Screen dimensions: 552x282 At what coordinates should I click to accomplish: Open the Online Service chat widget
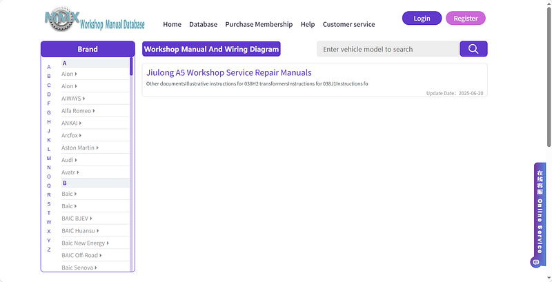point(540,215)
